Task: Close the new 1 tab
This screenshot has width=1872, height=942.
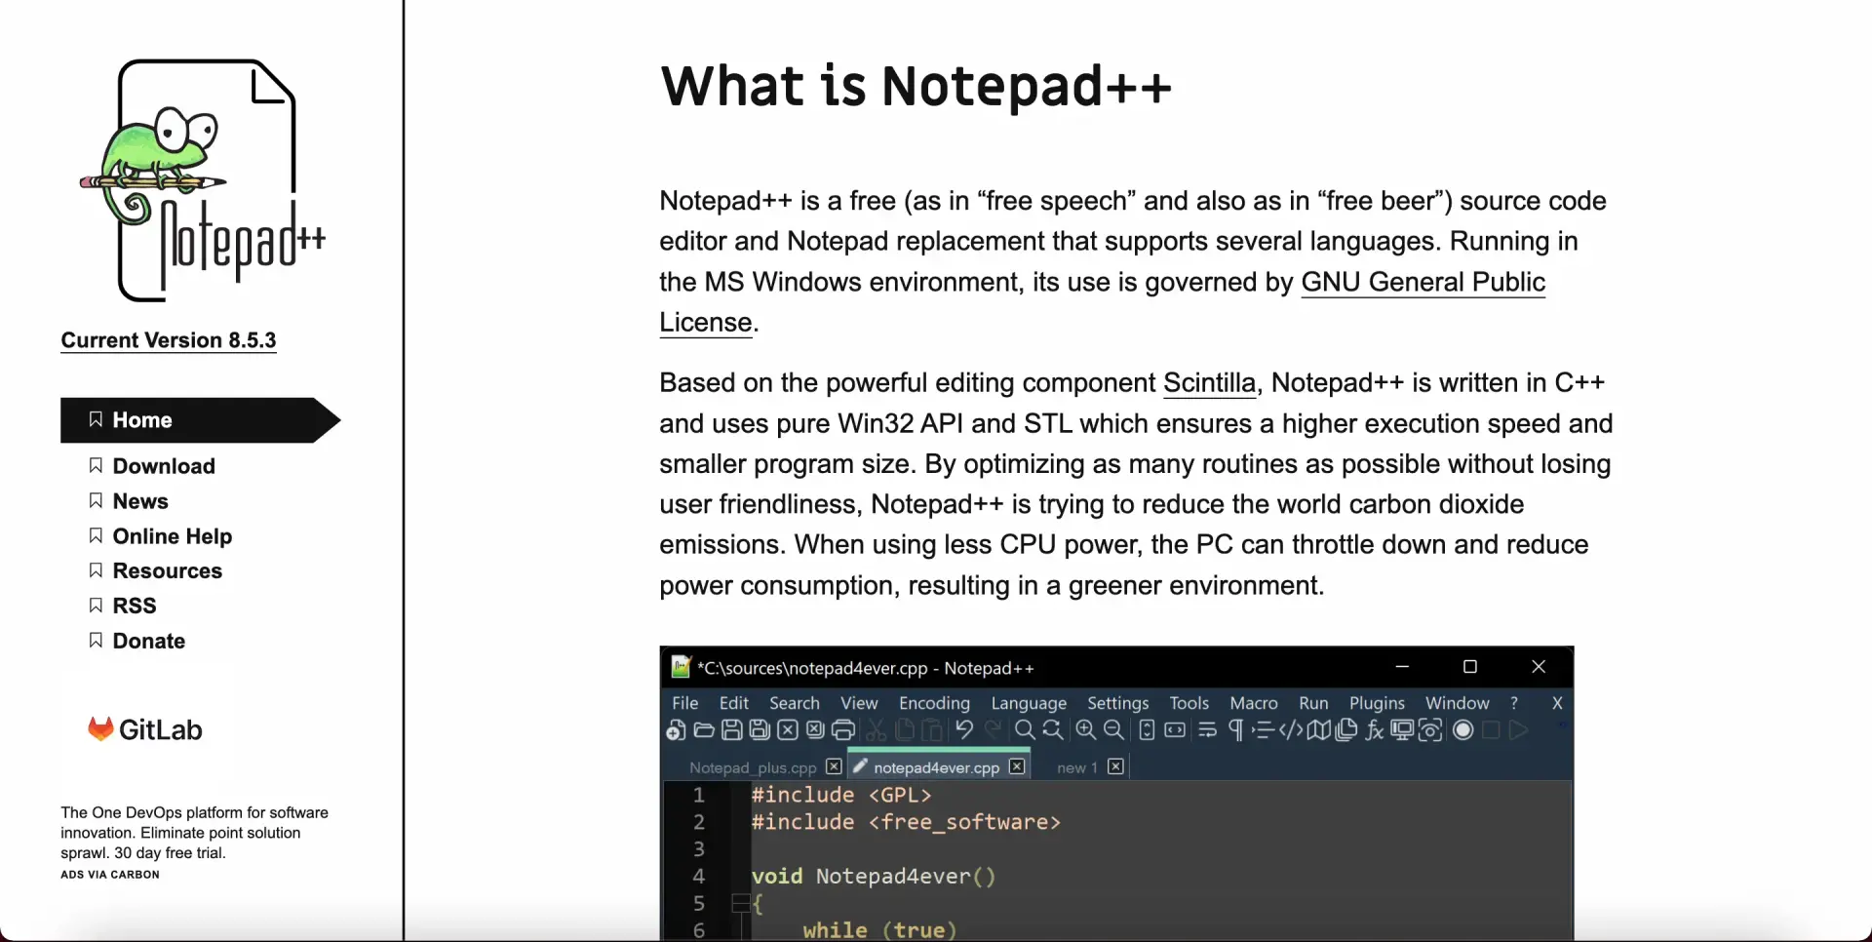Action: [1116, 766]
